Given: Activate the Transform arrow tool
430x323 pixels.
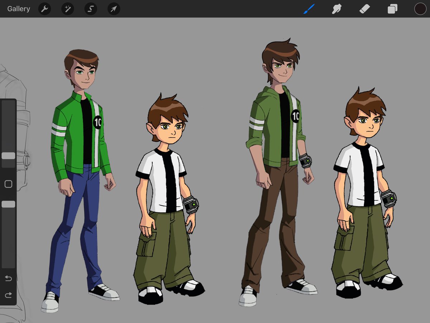Looking at the screenshot, I should 114,9.
